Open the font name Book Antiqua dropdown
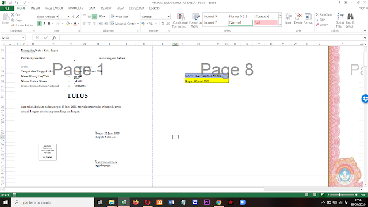 (x=57, y=17)
